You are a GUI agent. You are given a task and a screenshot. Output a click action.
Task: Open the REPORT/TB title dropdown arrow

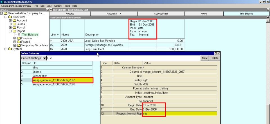(51, 10)
